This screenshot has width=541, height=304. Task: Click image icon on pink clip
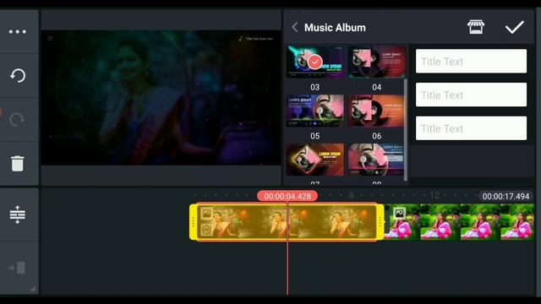pyautogui.click(x=399, y=213)
